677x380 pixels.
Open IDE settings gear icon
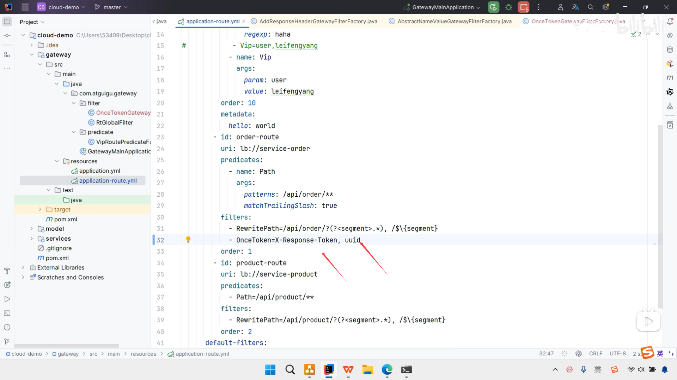606,7
